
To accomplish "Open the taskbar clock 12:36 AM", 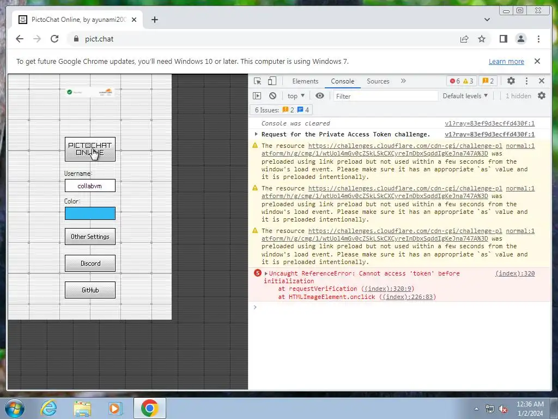I will tap(530, 409).
